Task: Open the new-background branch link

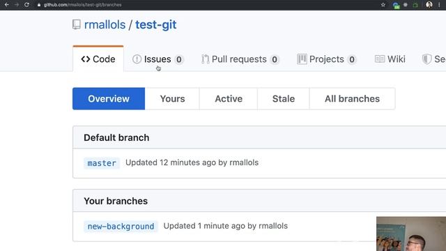Action: 121,226
